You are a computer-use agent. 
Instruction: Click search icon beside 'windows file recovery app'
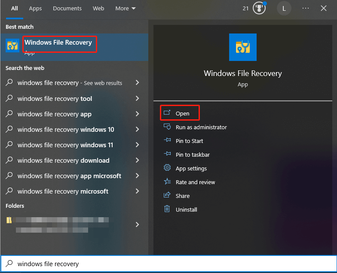(9, 114)
